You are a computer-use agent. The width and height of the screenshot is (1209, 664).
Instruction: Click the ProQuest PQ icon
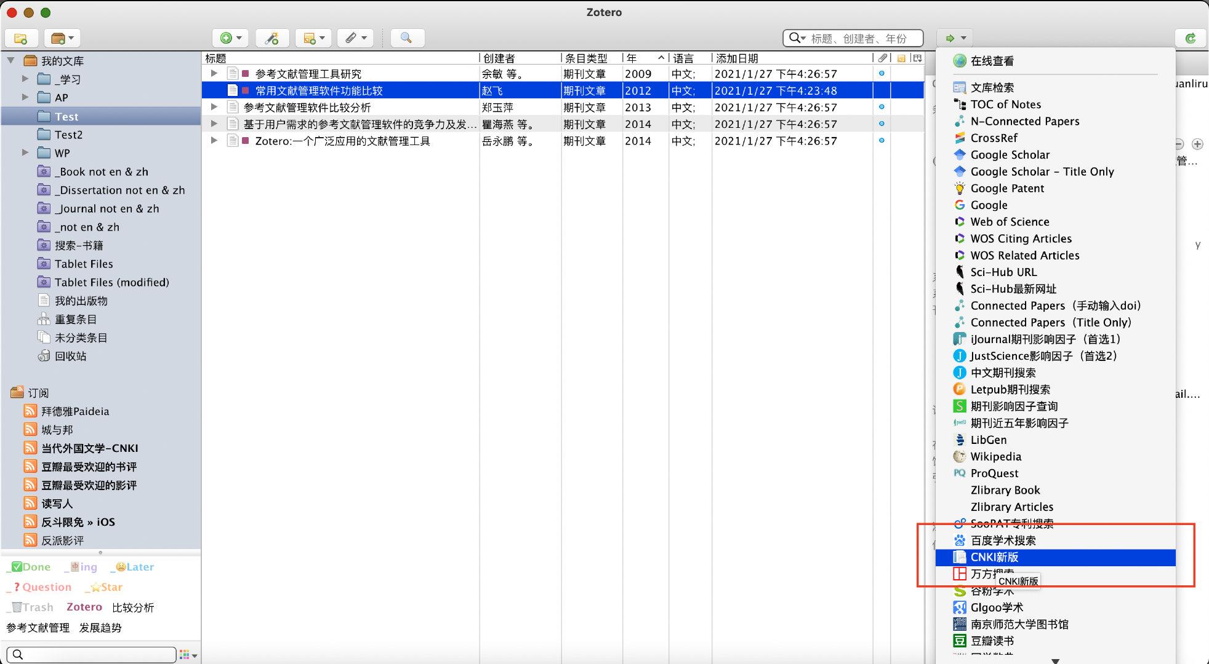point(959,473)
